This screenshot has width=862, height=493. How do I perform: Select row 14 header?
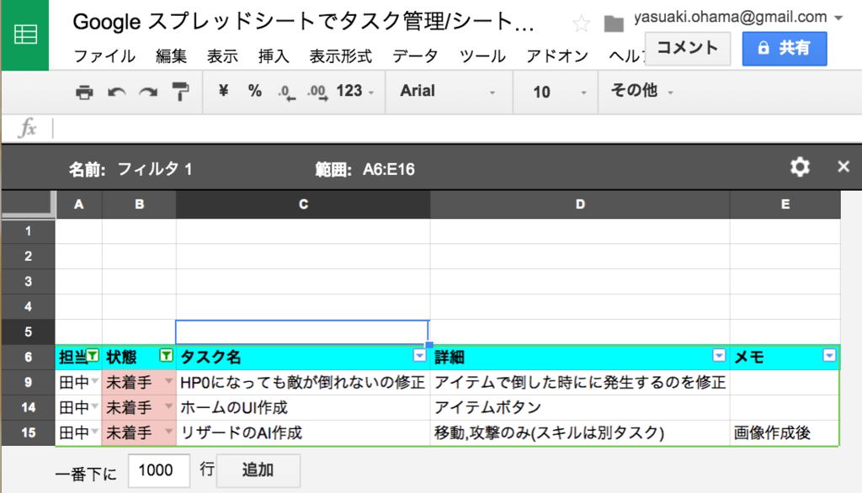coord(28,407)
